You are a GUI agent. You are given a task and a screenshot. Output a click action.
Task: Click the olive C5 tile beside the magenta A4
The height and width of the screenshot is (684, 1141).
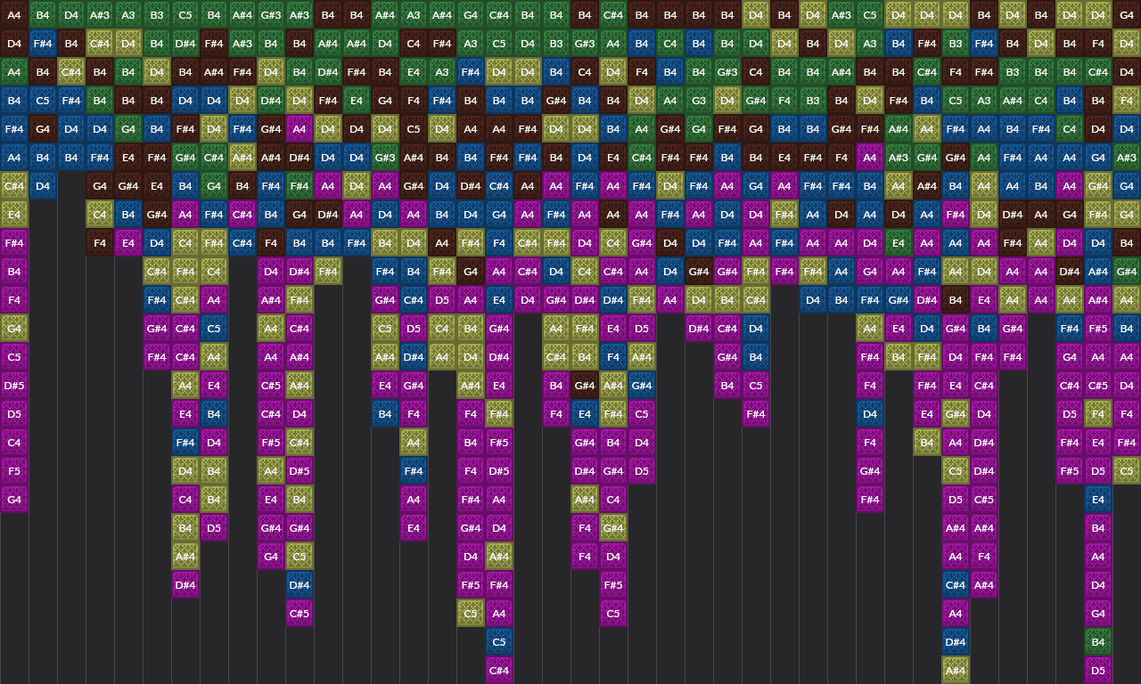coord(471,613)
